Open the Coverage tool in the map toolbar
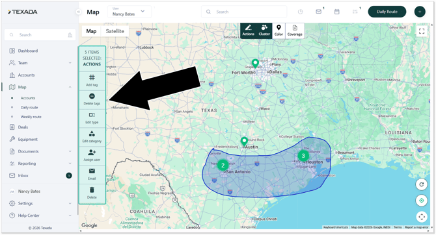The width and height of the screenshot is (436, 235). click(295, 31)
